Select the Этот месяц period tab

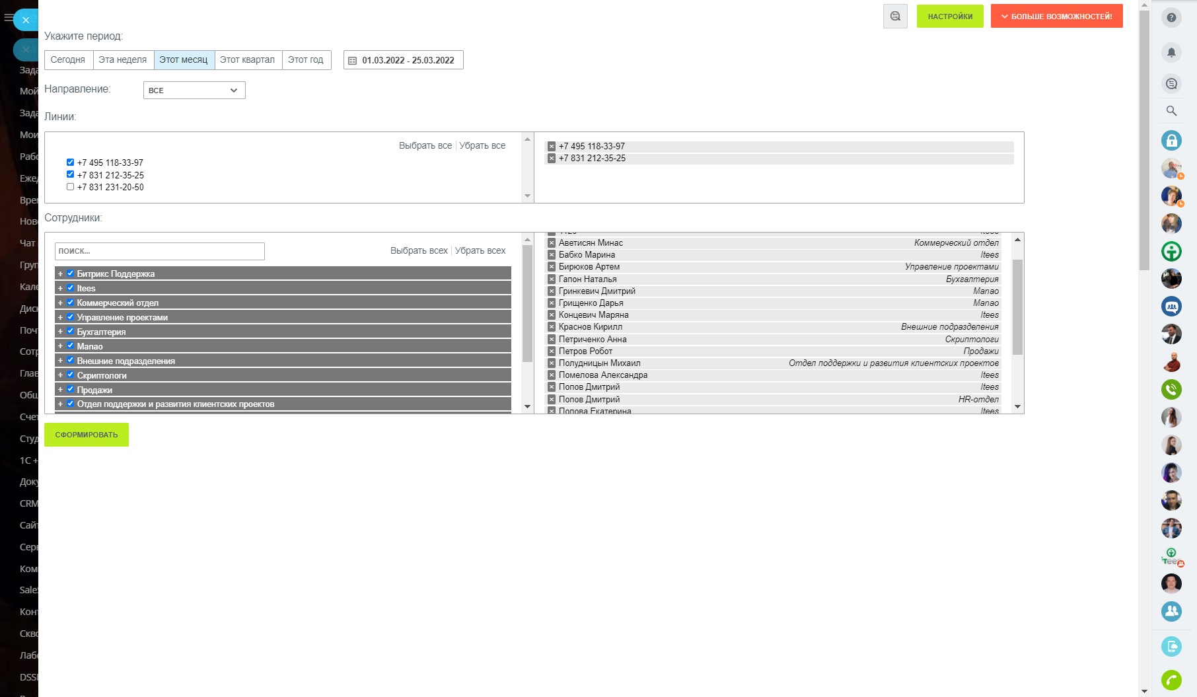[184, 60]
